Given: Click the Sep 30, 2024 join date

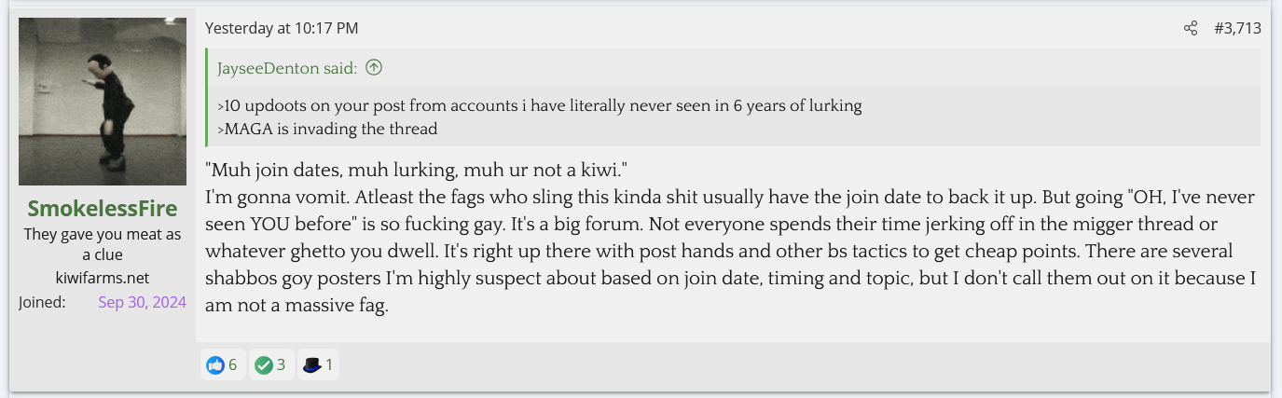Looking at the screenshot, I should point(142,302).
